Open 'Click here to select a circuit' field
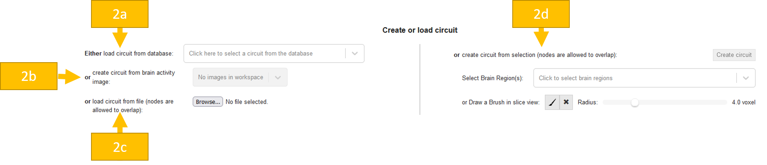Image resolution: width=767 pixels, height=165 pixels. [x=264, y=53]
